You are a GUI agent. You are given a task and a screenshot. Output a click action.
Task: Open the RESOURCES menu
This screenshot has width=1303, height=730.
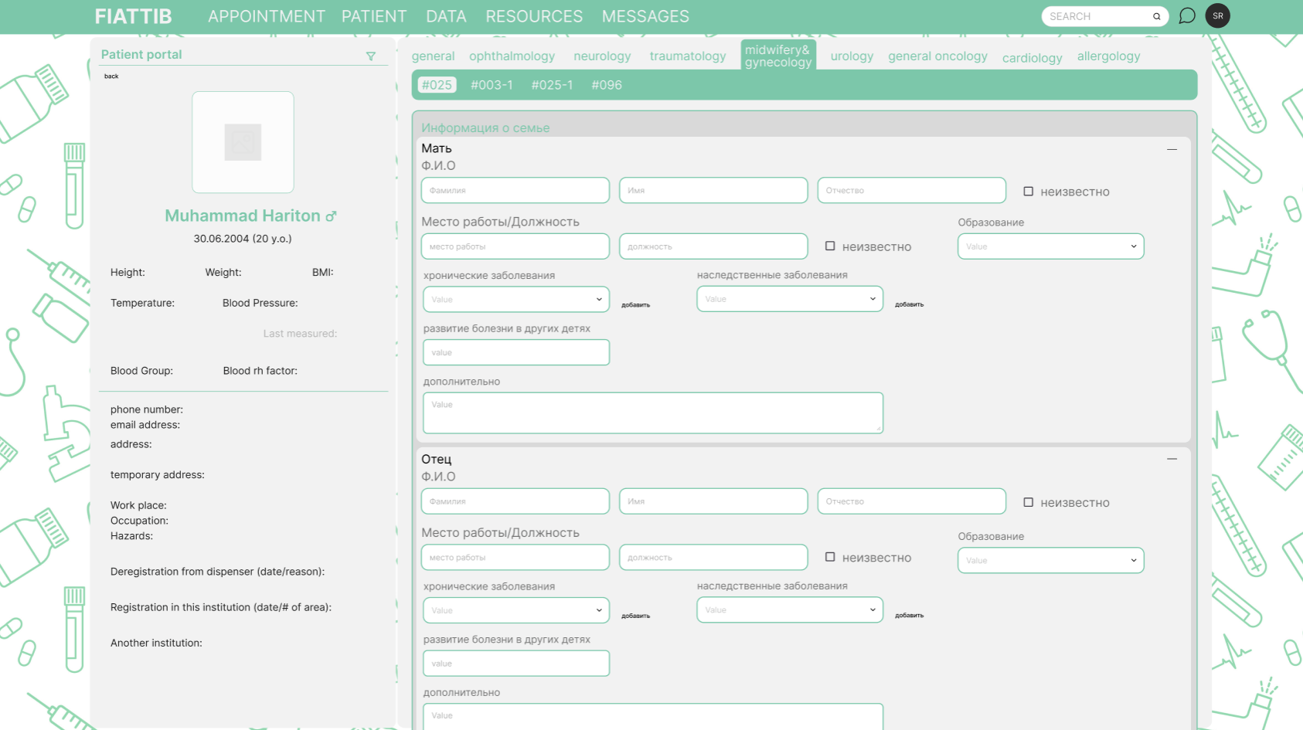tap(534, 16)
